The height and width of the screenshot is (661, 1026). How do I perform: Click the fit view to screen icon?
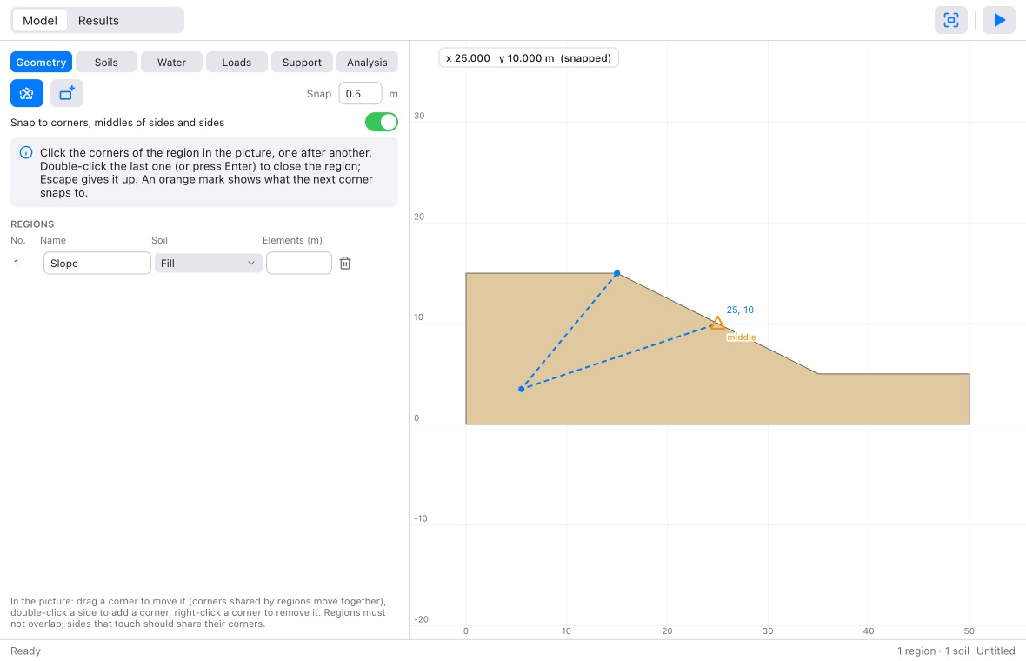tap(950, 20)
